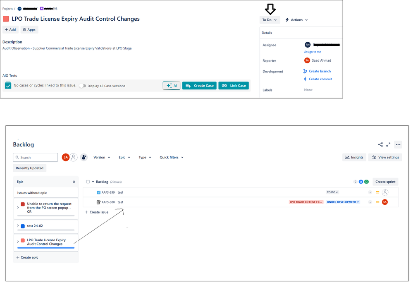The height and width of the screenshot is (293, 413).
Task: Click the pink color square of LPO Trade License epic
Action: coord(23,240)
